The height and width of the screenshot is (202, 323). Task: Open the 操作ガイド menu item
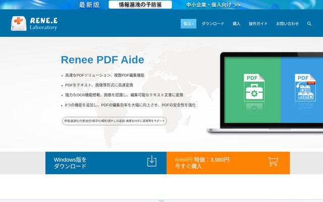tap(258, 24)
